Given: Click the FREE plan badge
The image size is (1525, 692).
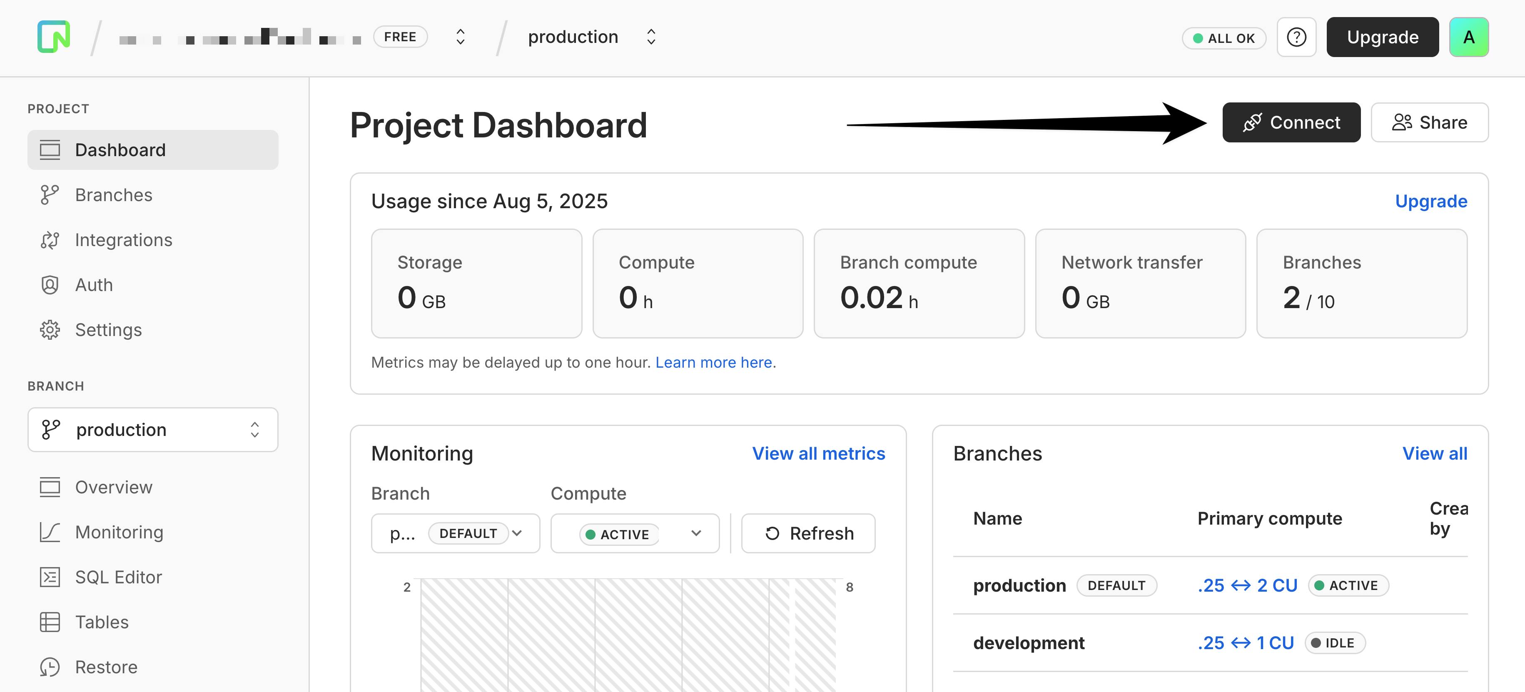Looking at the screenshot, I should coord(400,37).
